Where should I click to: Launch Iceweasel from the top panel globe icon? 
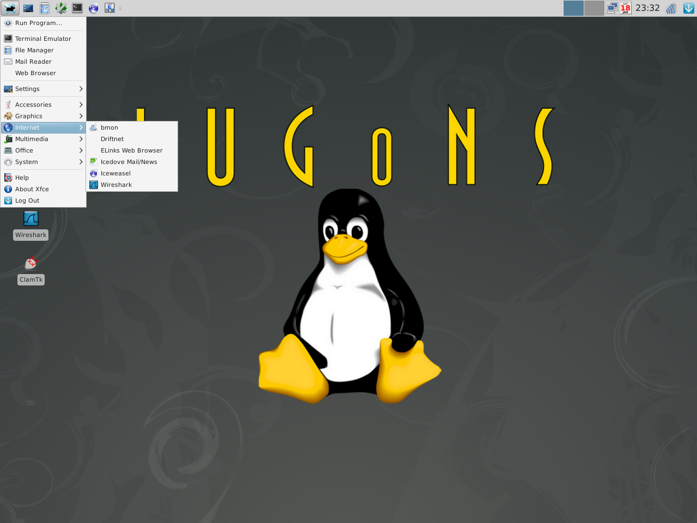pyautogui.click(x=94, y=8)
